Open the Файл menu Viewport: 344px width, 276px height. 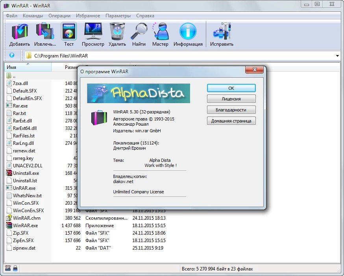pos(11,16)
